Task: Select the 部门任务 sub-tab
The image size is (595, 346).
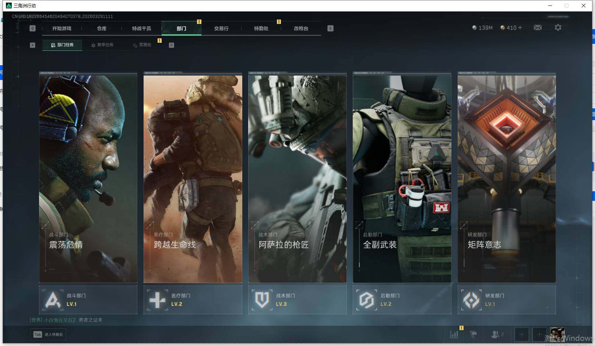Action: coord(62,45)
